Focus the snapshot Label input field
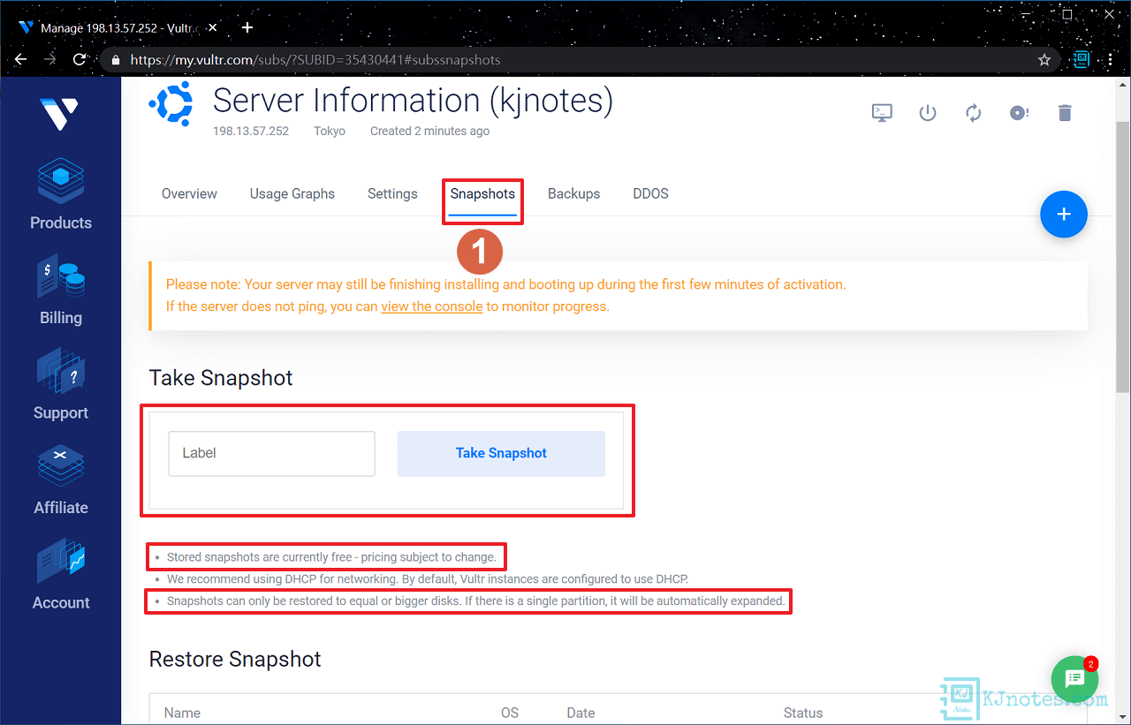Image resolution: width=1131 pixels, height=725 pixels. pyautogui.click(x=271, y=453)
